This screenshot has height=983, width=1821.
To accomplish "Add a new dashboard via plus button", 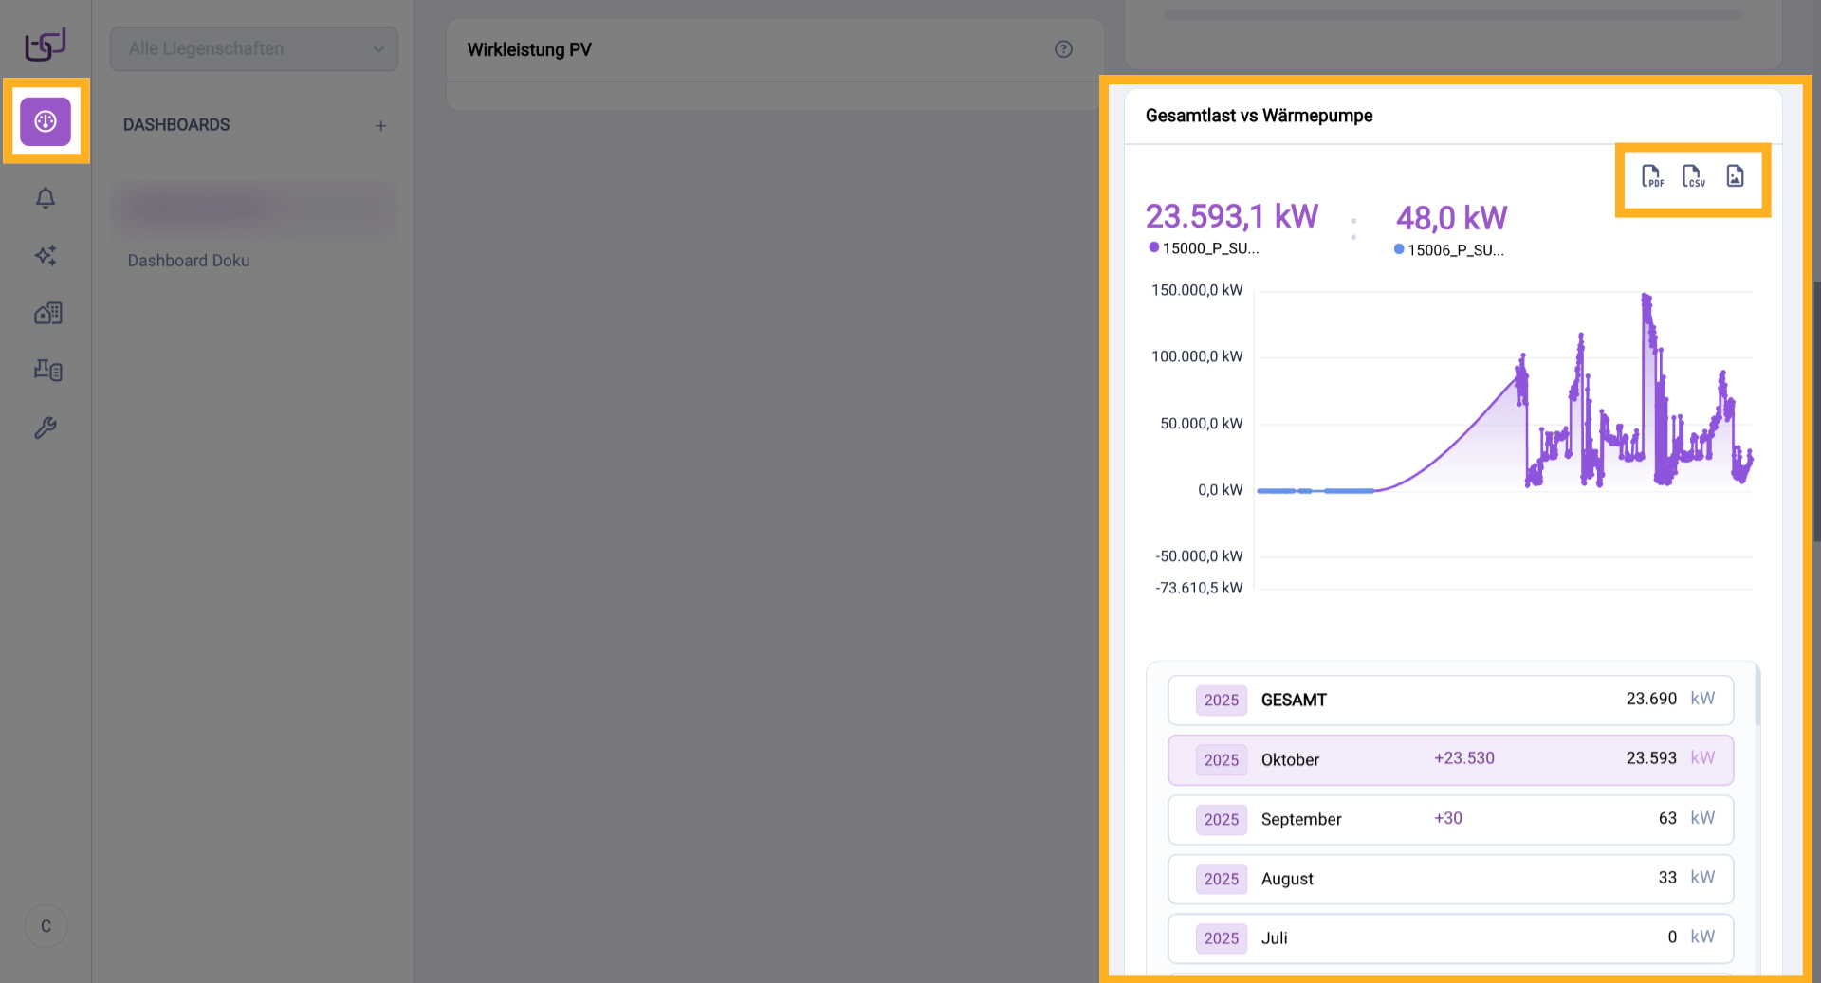I will coord(381,124).
